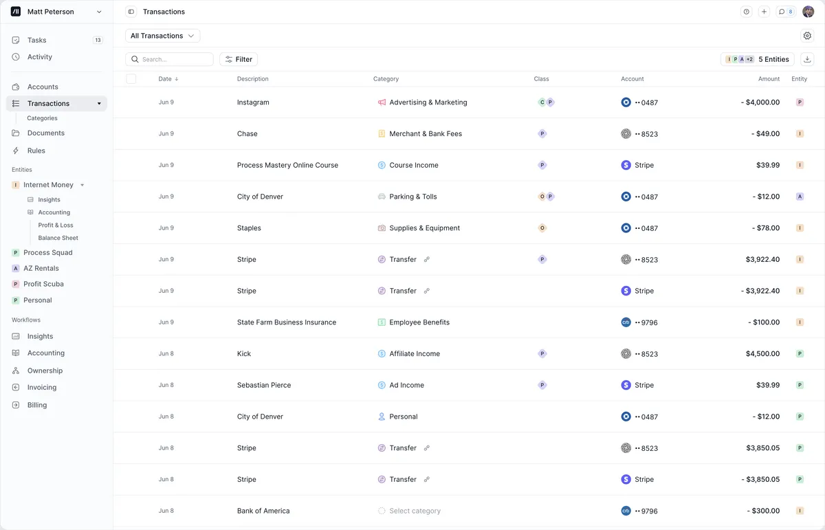
Task: Open Balance Sheet report
Action: pos(58,238)
